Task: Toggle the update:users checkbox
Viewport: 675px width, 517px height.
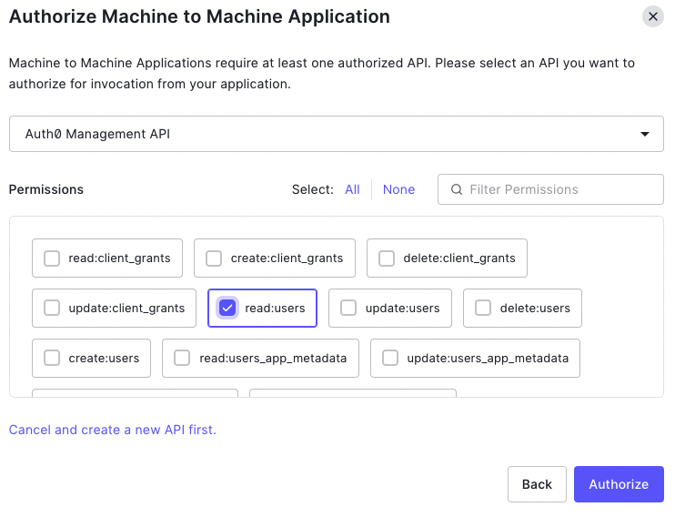Action: [348, 308]
